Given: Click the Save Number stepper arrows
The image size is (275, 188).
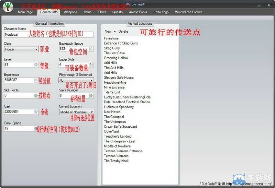Looking at the screenshot, I should tap(91, 96).
